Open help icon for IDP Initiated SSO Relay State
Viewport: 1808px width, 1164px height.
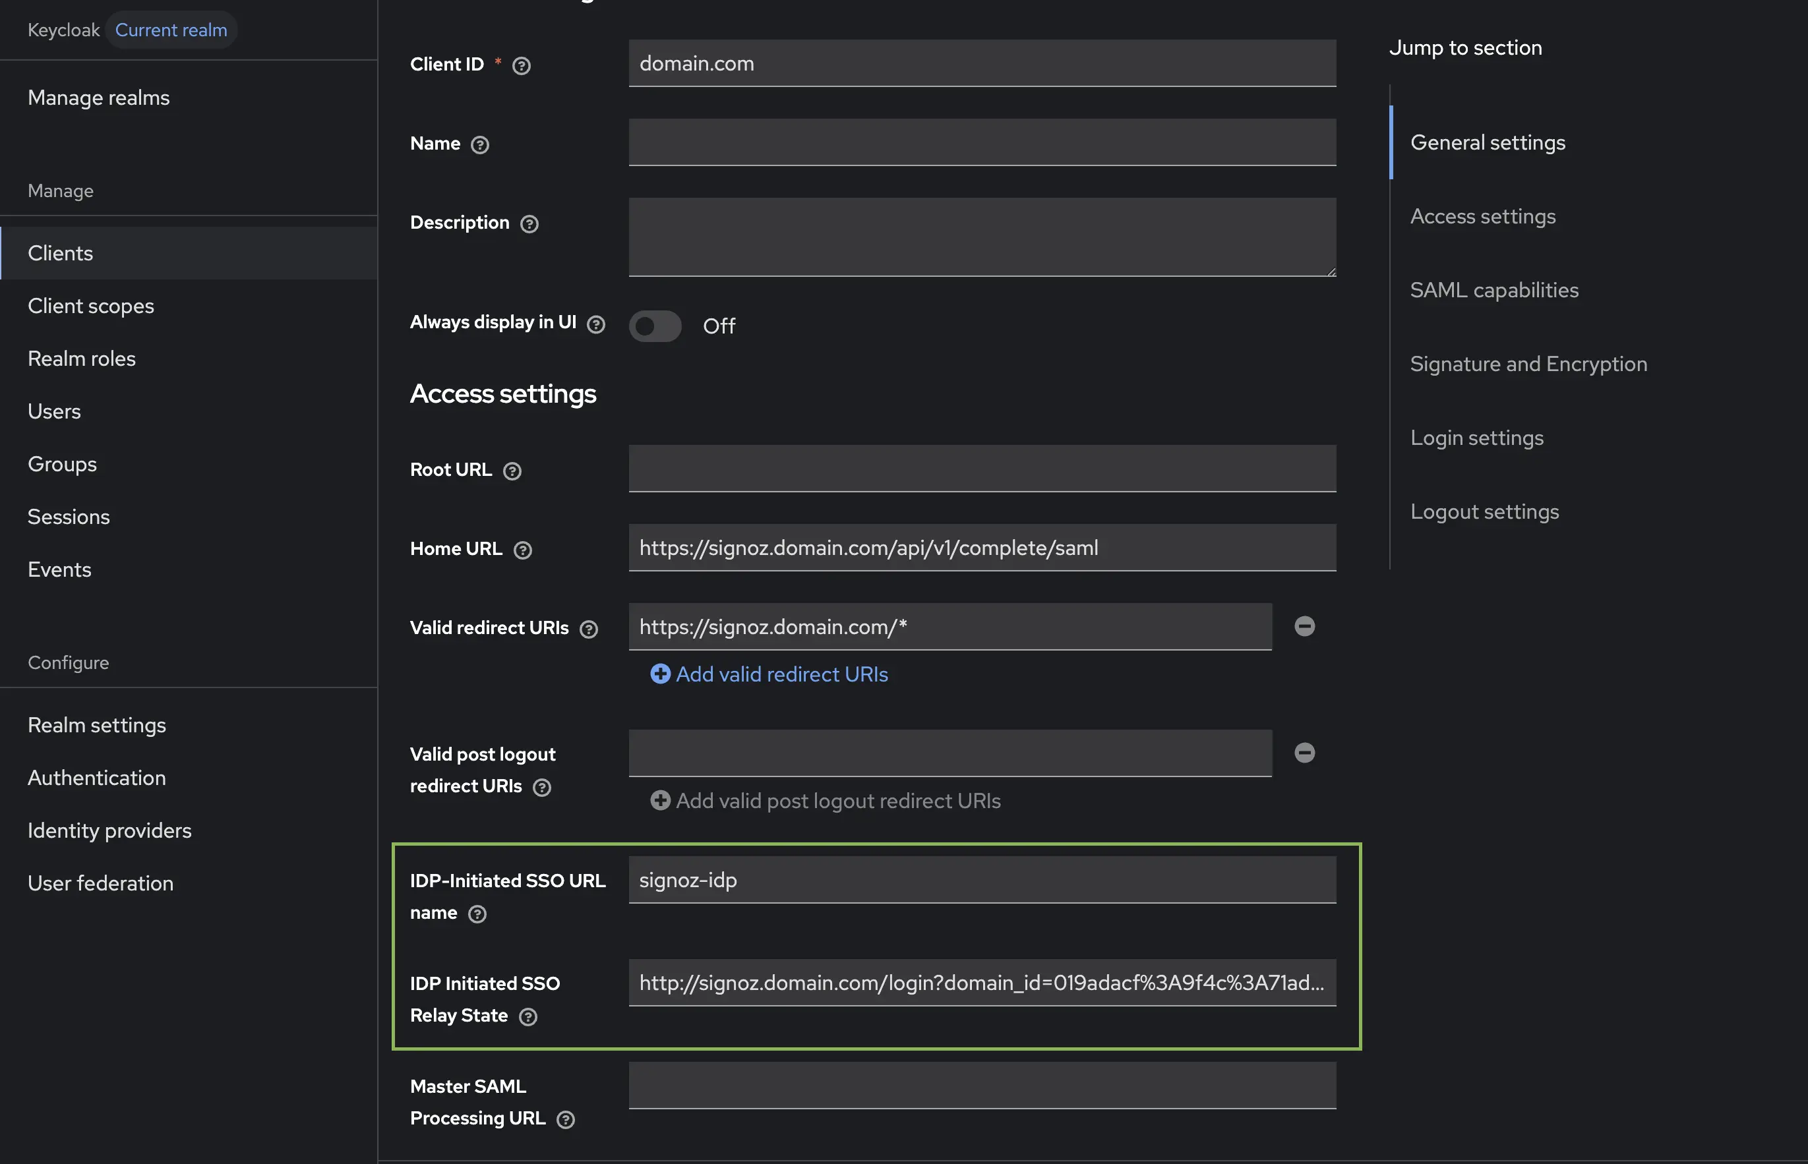527,1016
